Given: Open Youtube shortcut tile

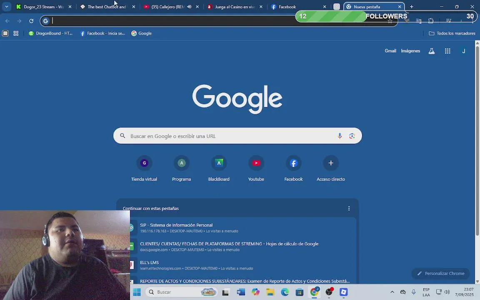Looking at the screenshot, I should 256,169.
